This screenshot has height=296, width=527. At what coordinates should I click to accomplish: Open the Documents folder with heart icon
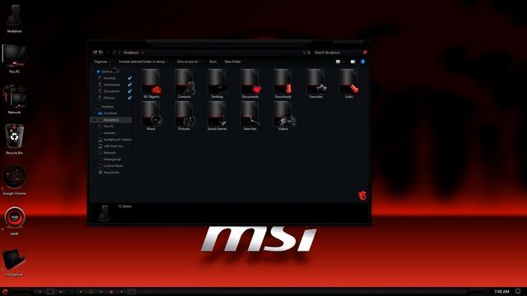[250, 84]
